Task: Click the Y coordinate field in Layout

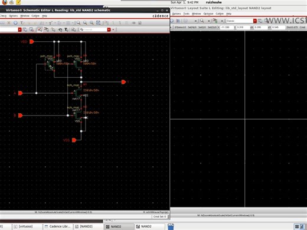Action: 243,27
